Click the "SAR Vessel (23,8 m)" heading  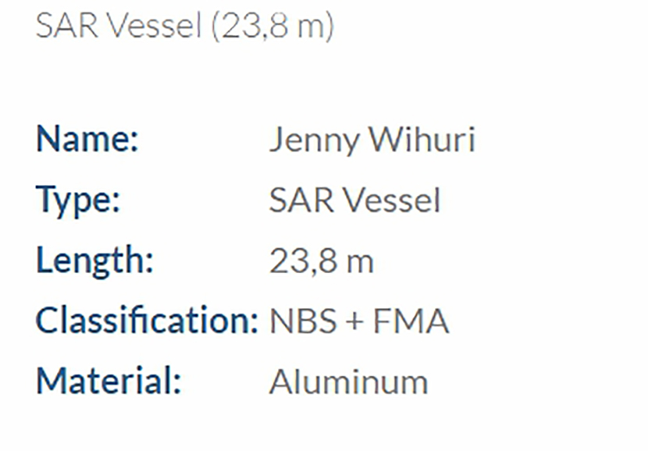coord(184,27)
